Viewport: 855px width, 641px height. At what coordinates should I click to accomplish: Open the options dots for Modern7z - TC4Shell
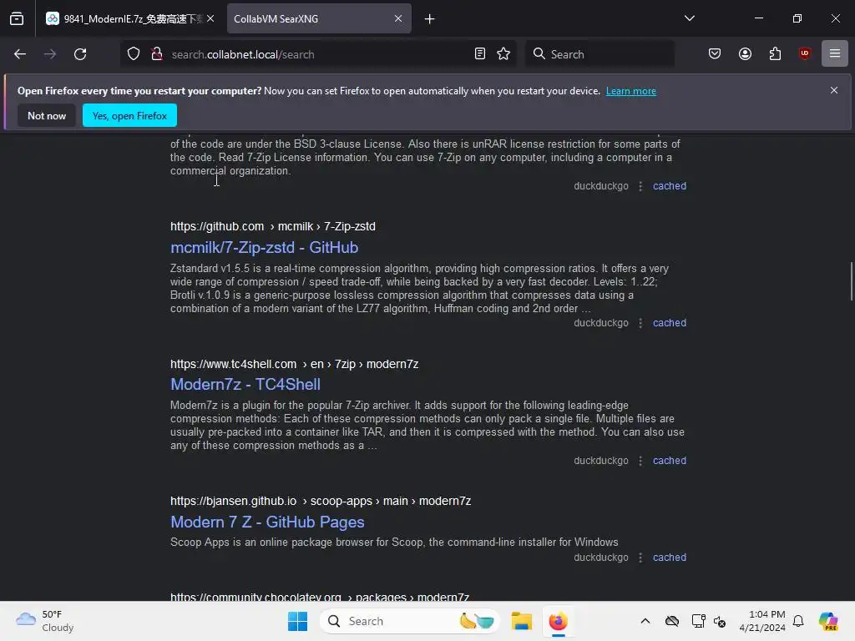640,461
